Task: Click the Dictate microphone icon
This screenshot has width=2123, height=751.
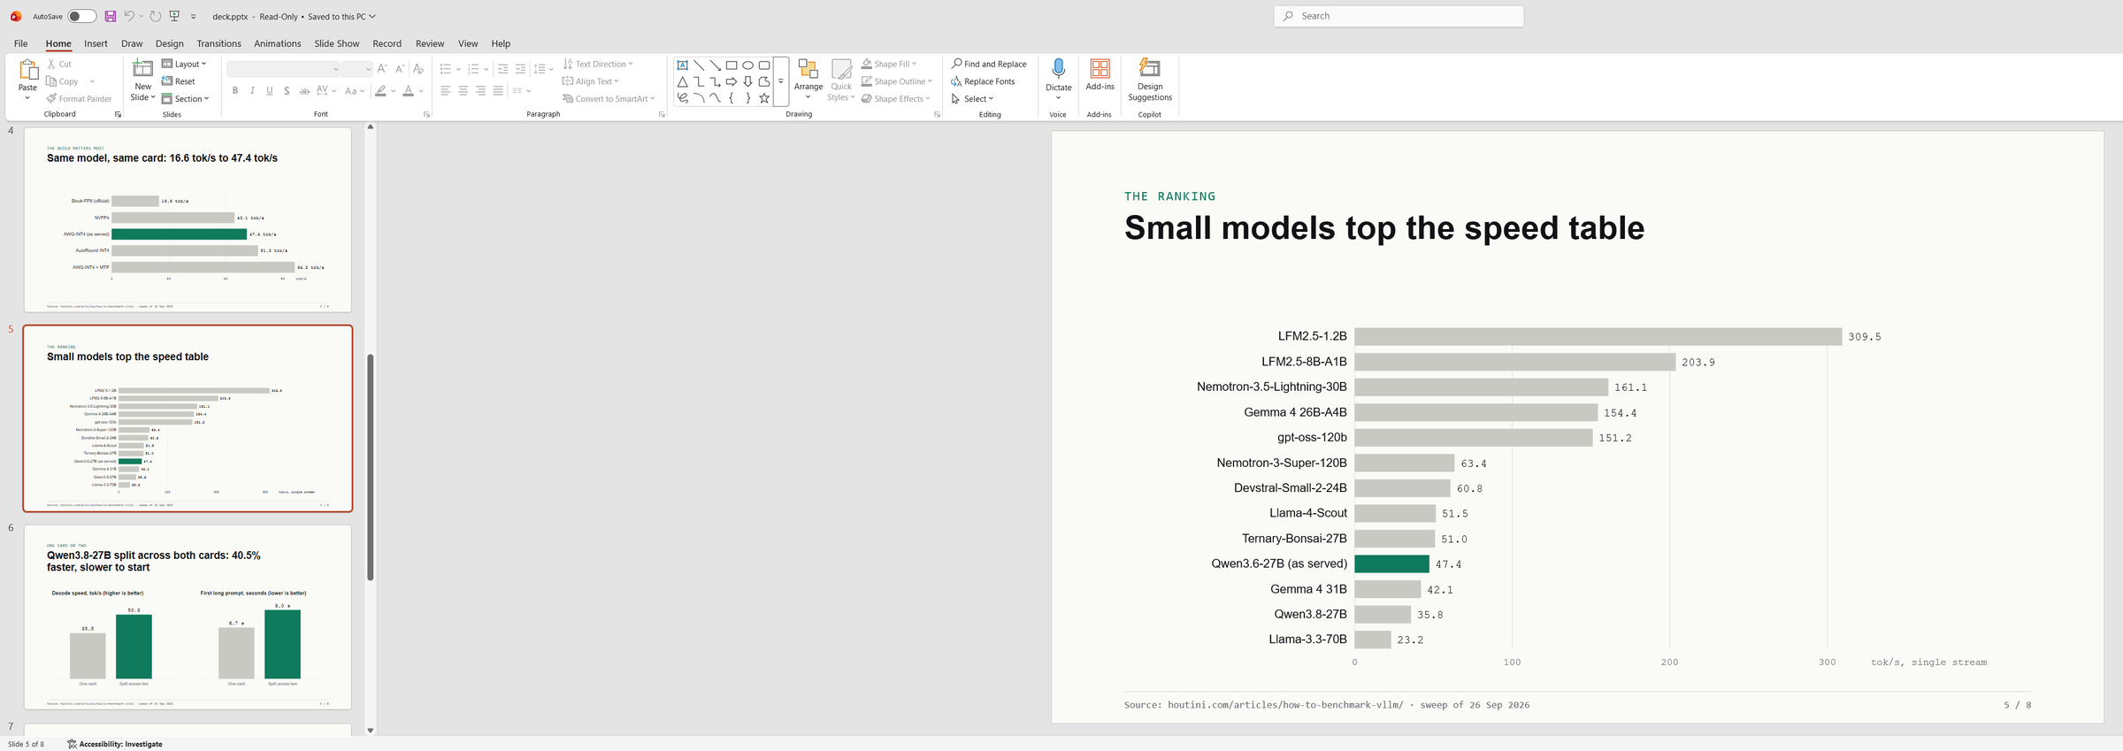Action: tap(1058, 69)
